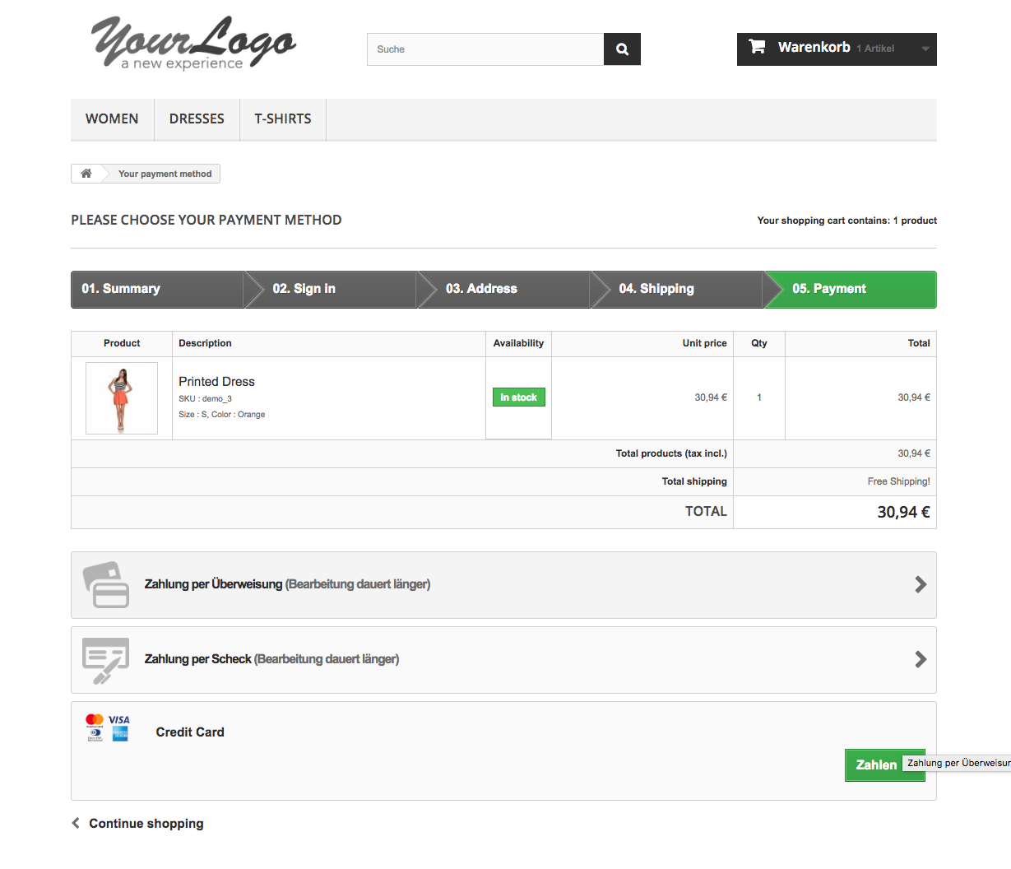Click the shopping cart icon
The width and height of the screenshot is (1011, 869).
757,47
